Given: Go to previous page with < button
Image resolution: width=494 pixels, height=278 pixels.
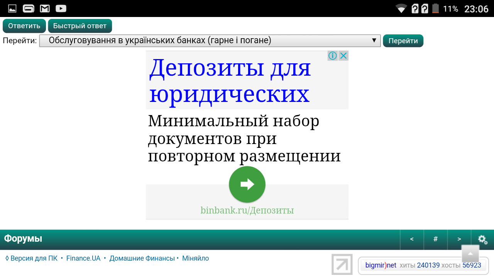Looking at the screenshot, I should [412, 239].
